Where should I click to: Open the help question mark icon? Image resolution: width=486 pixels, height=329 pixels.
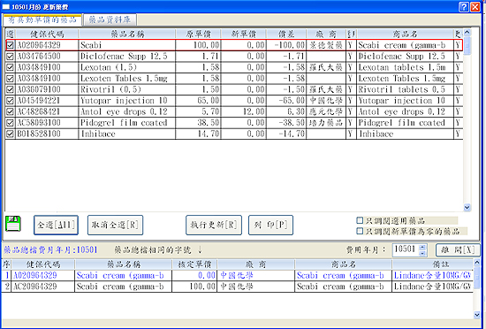(x=464, y=7)
